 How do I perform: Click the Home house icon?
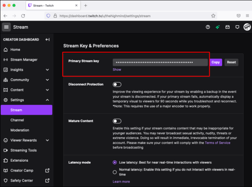coord(5,50)
